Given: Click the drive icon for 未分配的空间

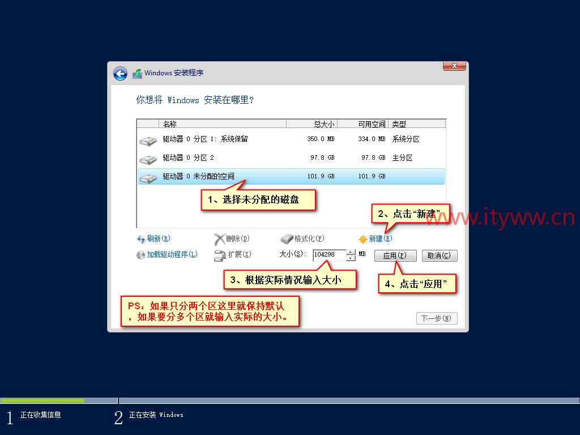Looking at the screenshot, I should tap(148, 178).
